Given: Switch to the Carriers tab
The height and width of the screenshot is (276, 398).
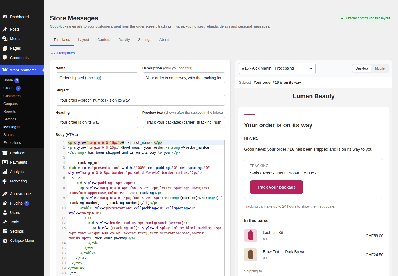Looking at the screenshot, I should [104, 40].
